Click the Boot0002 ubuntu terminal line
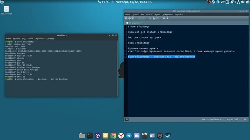 point(15,58)
